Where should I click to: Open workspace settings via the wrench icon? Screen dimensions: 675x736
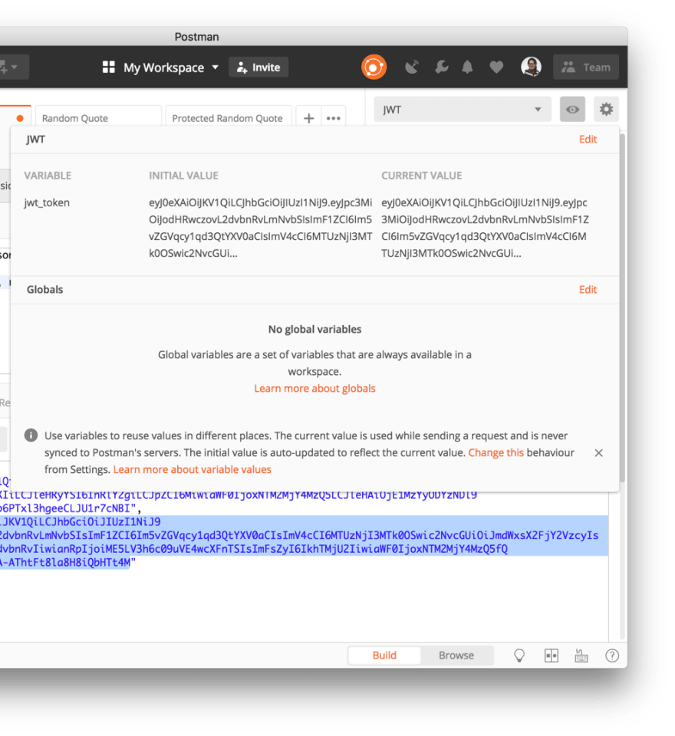(441, 67)
